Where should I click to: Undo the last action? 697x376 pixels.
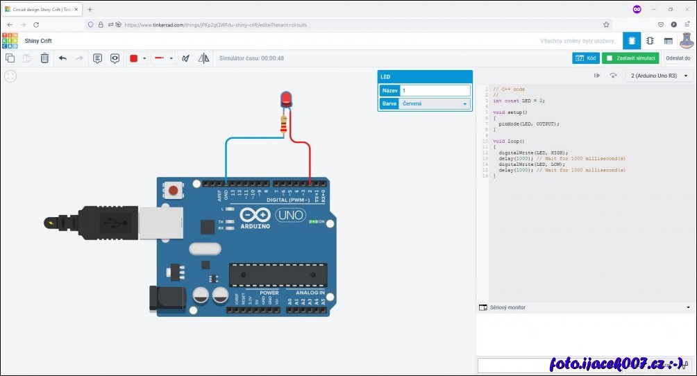62,58
